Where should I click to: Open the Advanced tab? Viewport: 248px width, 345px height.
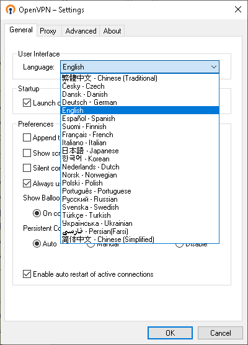[x=81, y=31]
